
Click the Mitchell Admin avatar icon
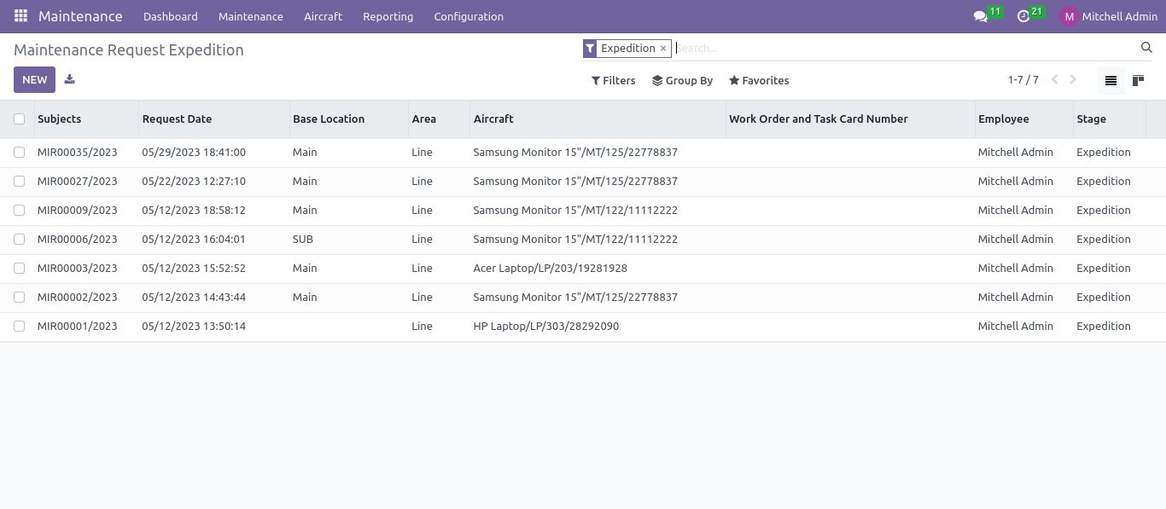[x=1069, y=16]
